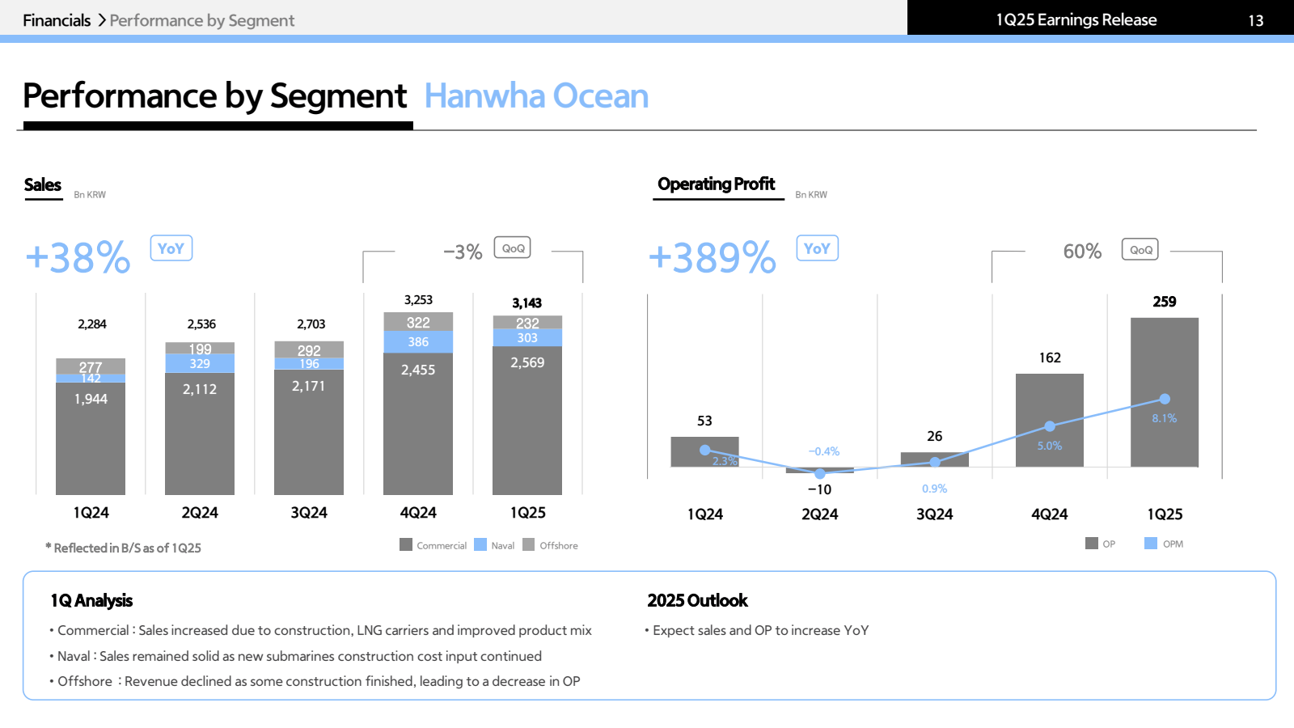
Task: Click the Commercial legend swatch
Action: click(x=406, y=544)
